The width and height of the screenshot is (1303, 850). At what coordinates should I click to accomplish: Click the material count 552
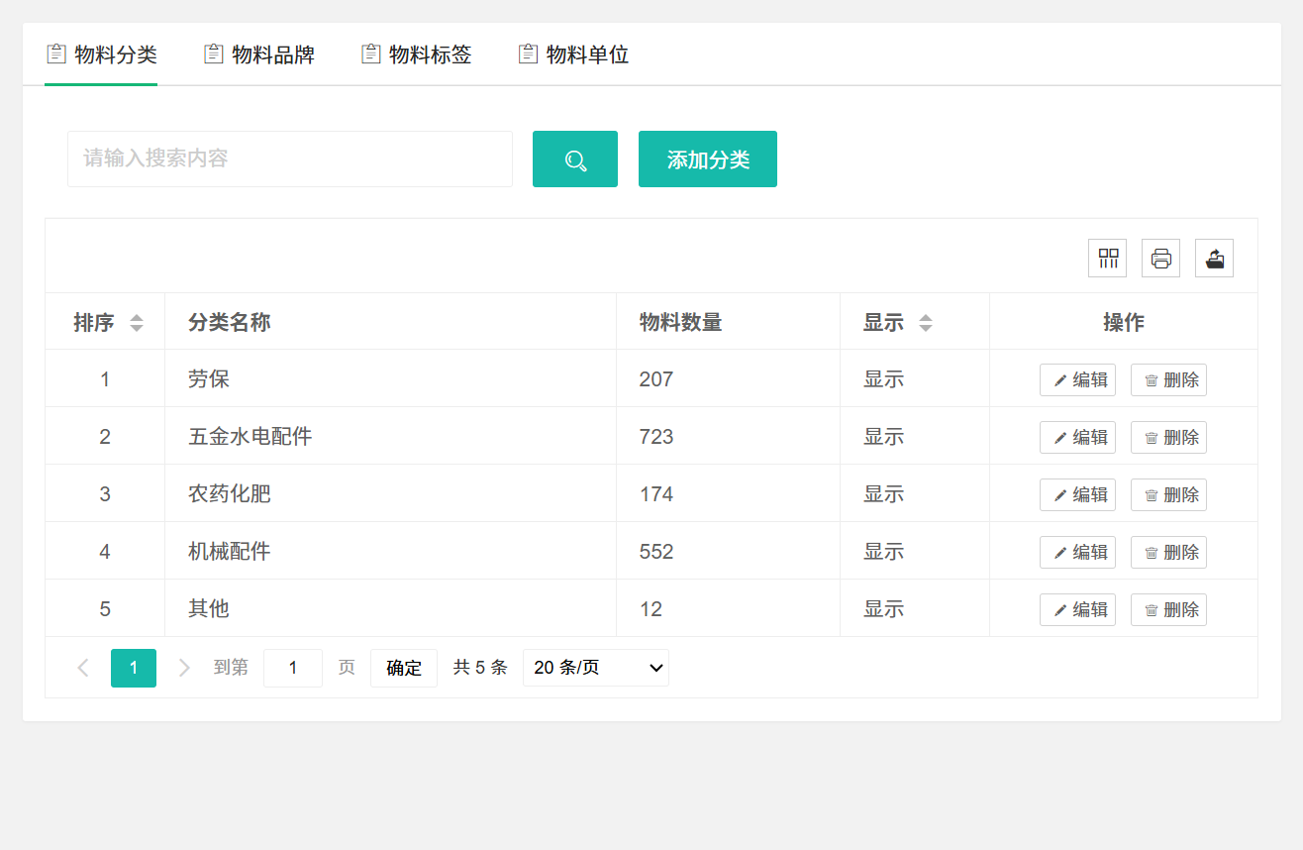pyautogui.click(x=656, y=552)
